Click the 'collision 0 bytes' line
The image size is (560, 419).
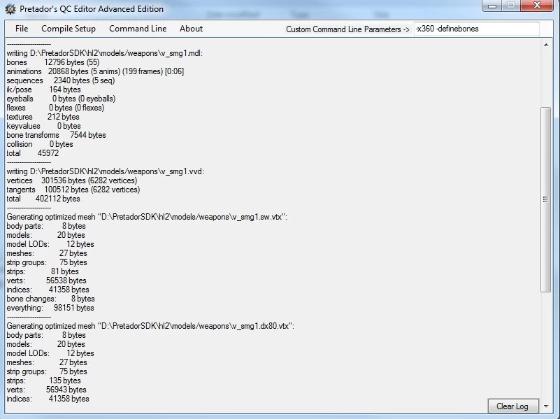[x=40, y=144]
